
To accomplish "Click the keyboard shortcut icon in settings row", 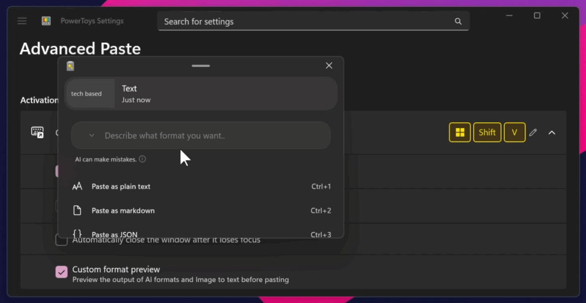I will [37, 133].
